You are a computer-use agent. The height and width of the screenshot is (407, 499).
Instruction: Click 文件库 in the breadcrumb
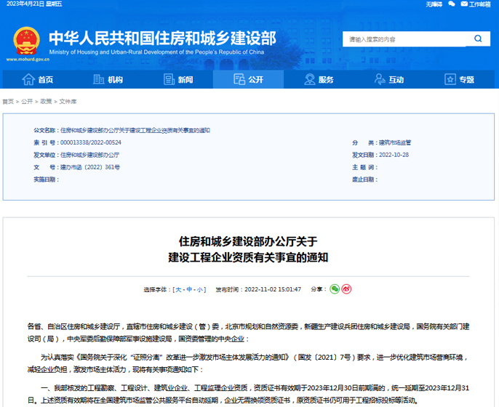[x=68, y=102]
